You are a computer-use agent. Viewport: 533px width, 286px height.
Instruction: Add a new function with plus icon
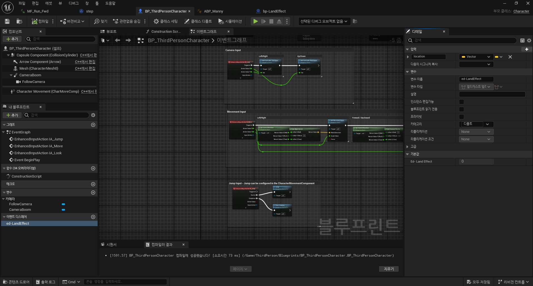click(x=93, y=168)
